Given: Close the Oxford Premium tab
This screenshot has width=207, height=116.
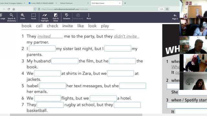Looking at the screenshot, I should (88, 3).
